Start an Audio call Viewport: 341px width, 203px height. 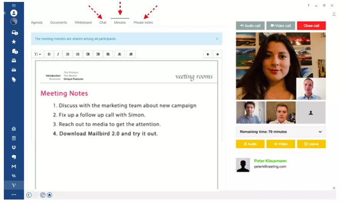250,26
